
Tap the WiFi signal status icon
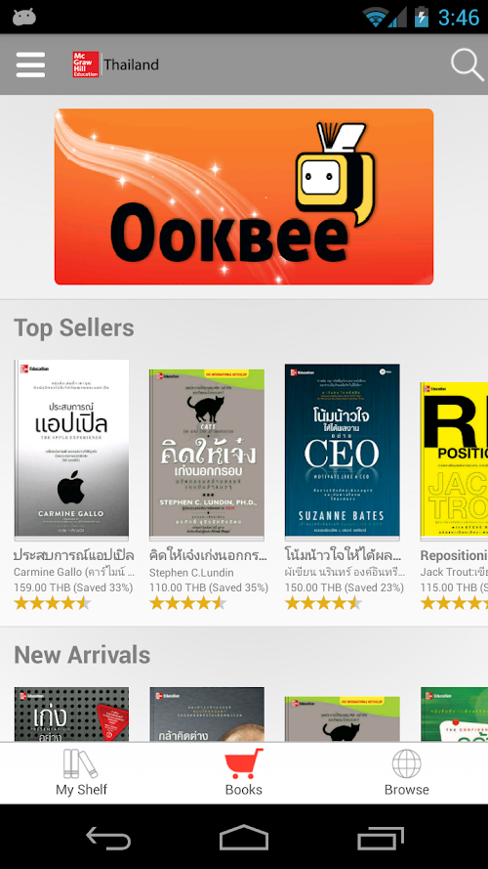click(x=375, y=17)
